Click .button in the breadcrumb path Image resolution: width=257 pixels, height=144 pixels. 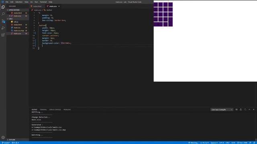(x=49, y=10)
